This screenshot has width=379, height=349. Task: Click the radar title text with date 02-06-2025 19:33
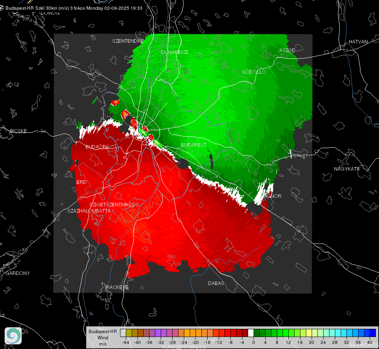(x=74, y=8)
